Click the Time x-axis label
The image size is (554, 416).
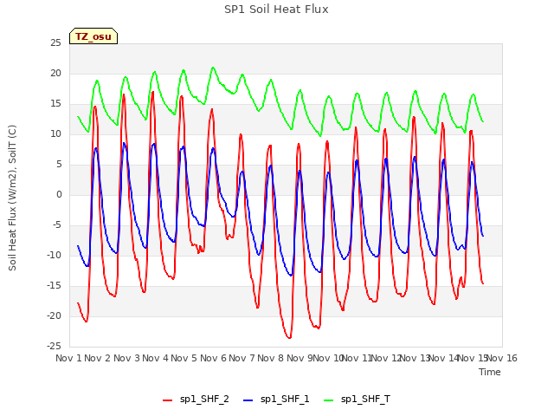(490, 372)
